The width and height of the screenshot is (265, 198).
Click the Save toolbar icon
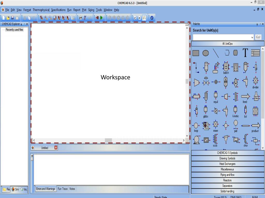12,18
